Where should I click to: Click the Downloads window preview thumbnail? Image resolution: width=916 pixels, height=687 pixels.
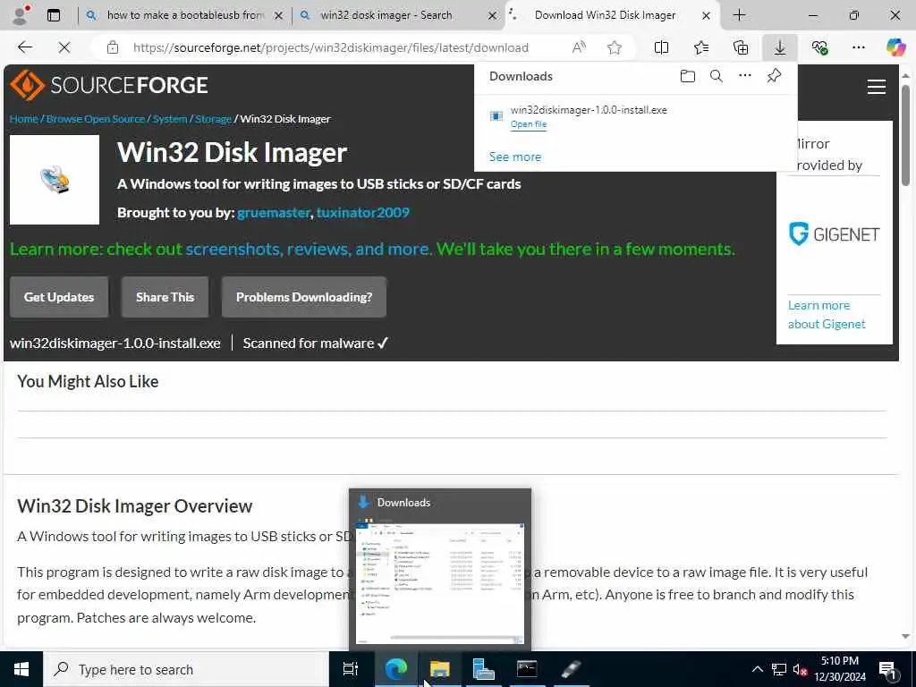[440, 583]
